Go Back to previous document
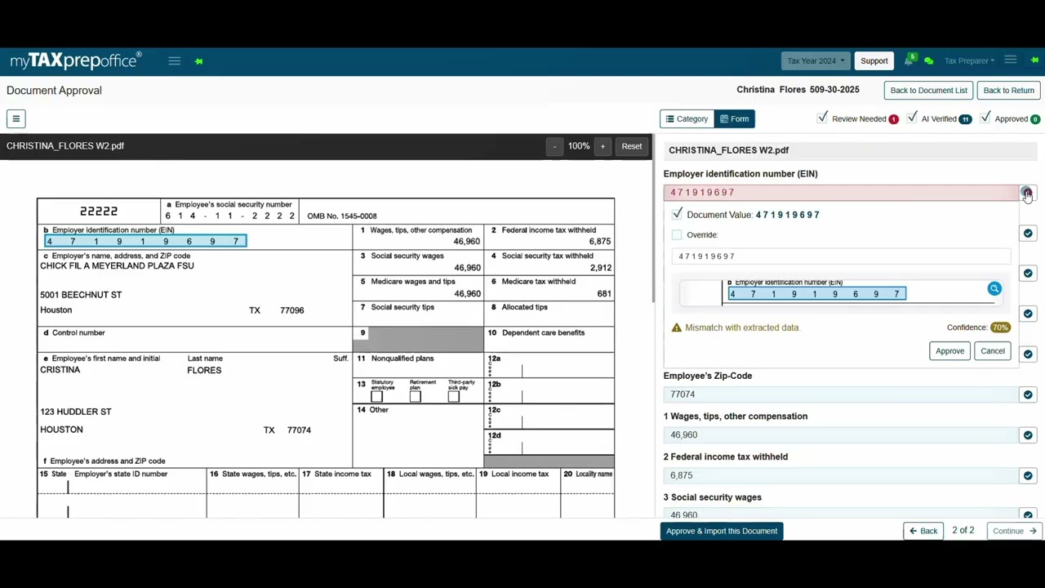This screenshot has width=1045, height=588. (923, 531)
